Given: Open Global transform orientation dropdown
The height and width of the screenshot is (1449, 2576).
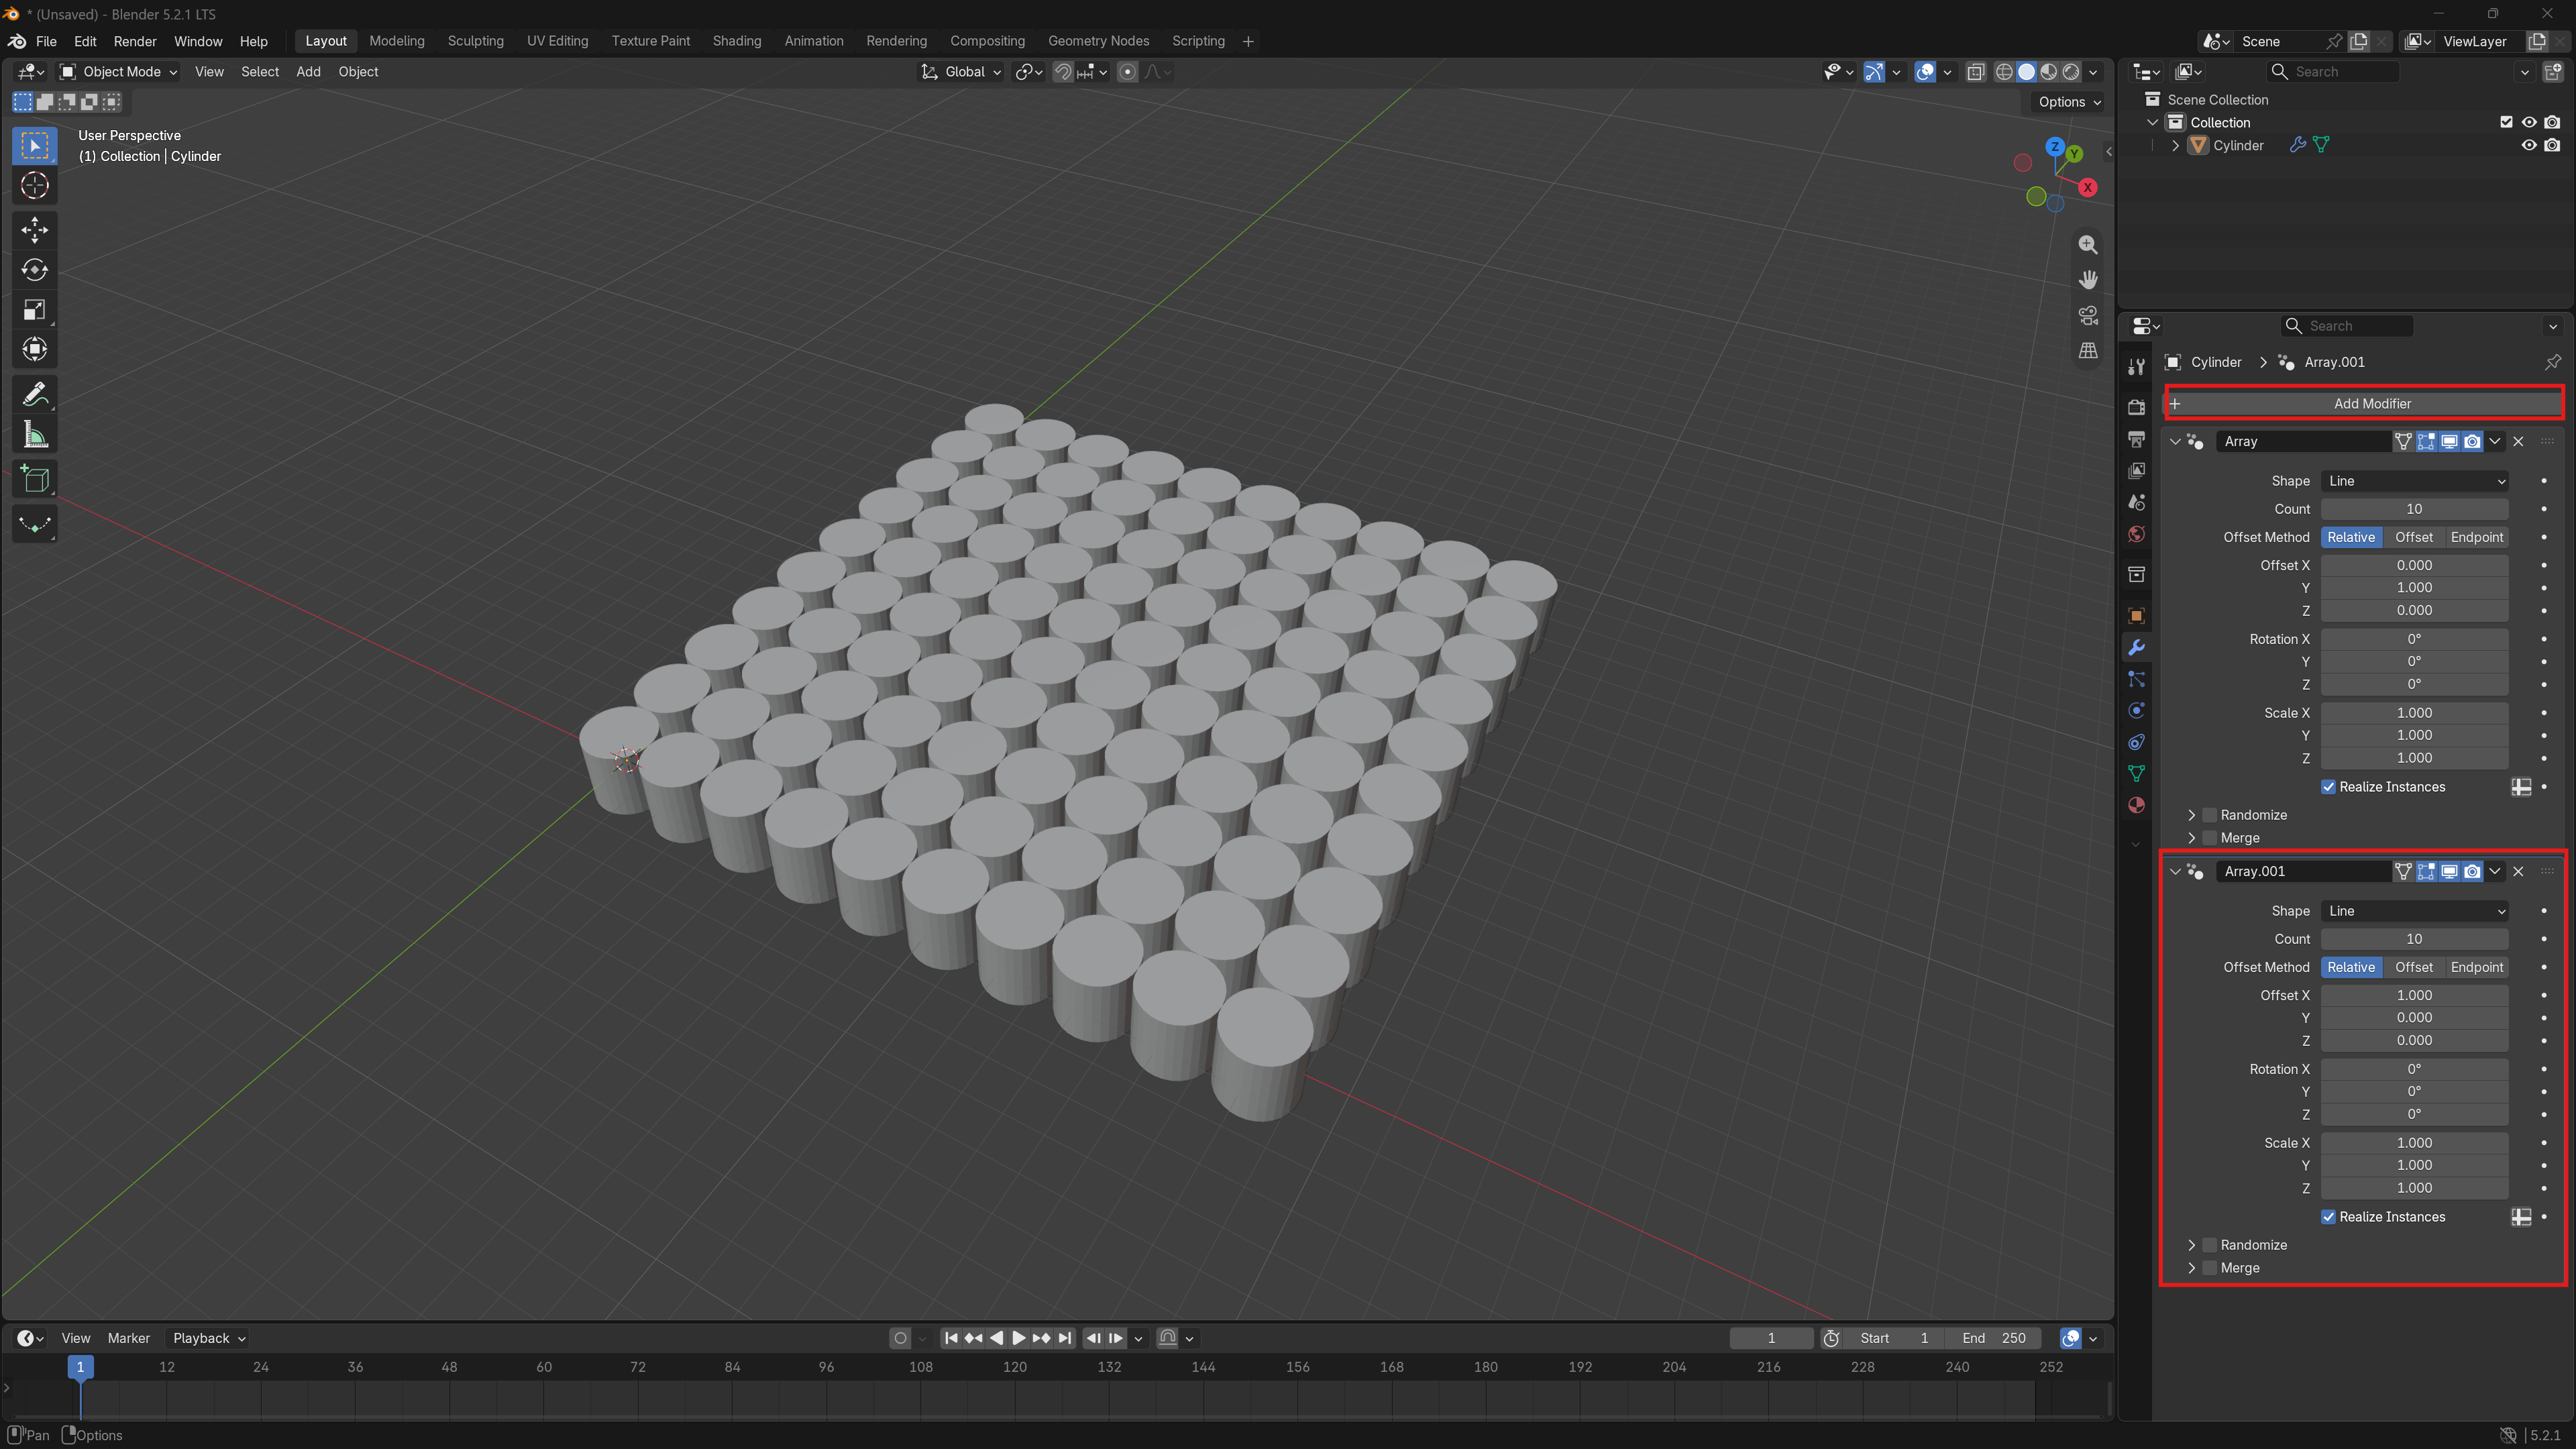Looking at the screenshot, I should pos(961,72).
